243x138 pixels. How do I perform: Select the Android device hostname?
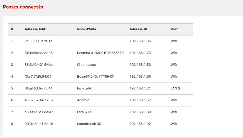pos(83,100)
